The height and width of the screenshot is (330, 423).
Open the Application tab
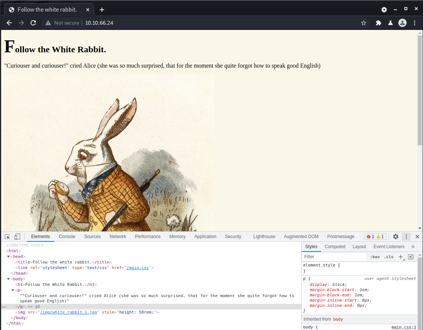coord(205,237)
